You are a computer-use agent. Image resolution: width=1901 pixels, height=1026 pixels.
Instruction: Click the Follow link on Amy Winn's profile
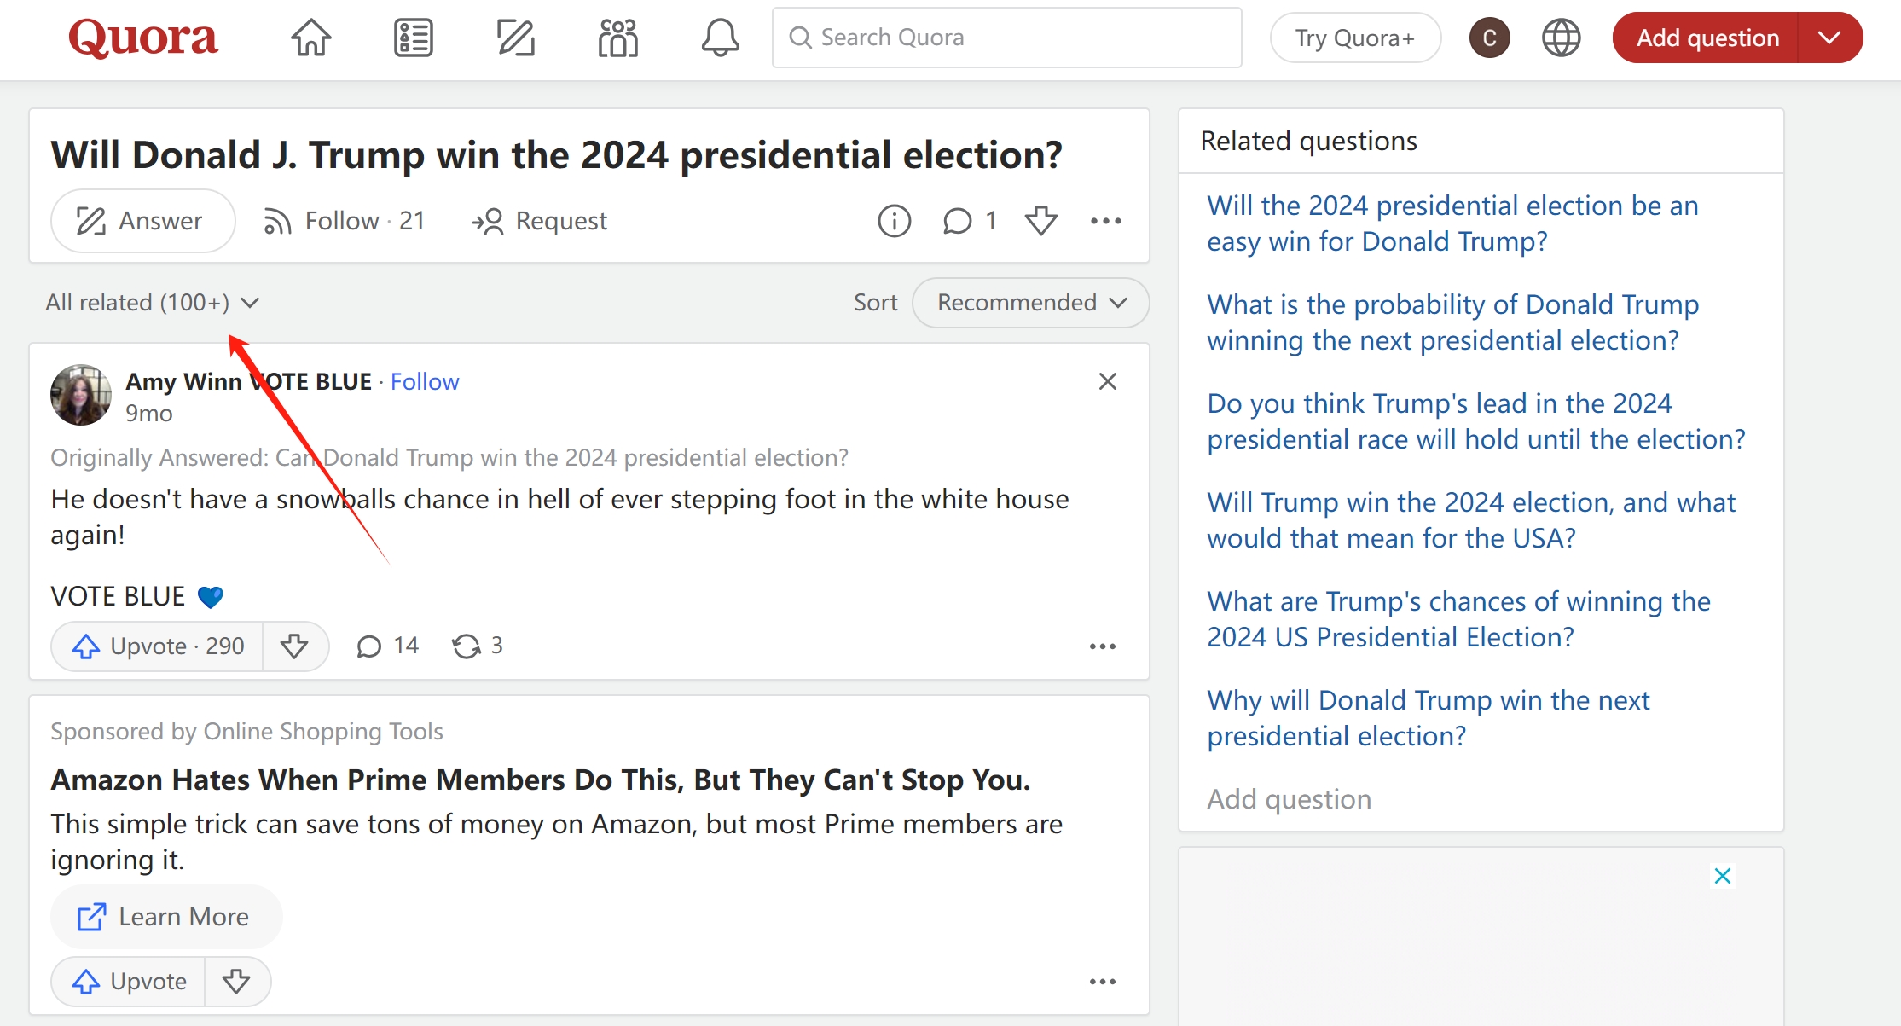click(x=426, y=380)
